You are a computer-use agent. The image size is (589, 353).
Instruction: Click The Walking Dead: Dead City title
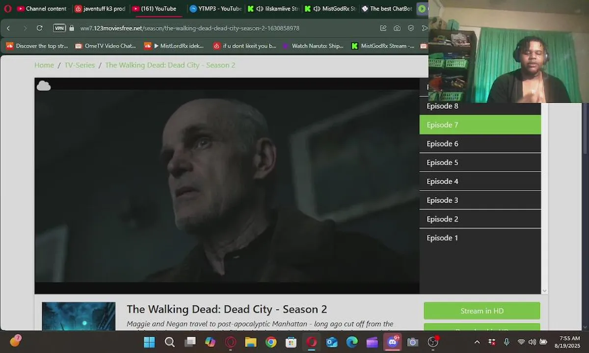point(227,309)
